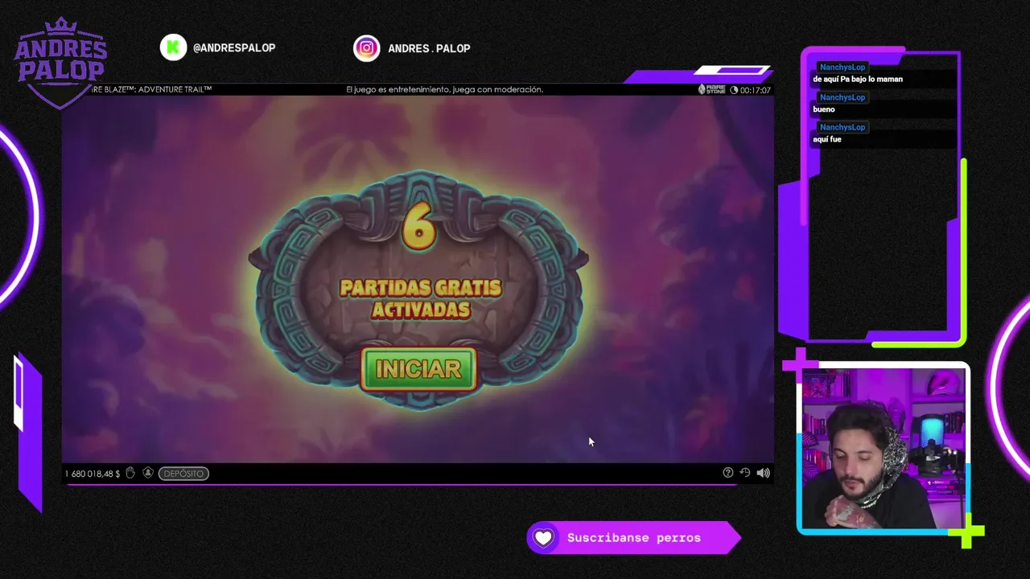Click the responsible gaming person icon
The image size is (1030, 579).
coord(148,473)
